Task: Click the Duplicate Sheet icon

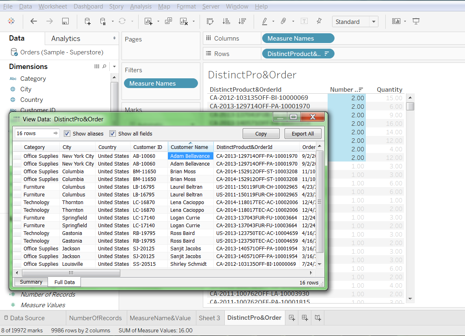Action: point(168,21)
